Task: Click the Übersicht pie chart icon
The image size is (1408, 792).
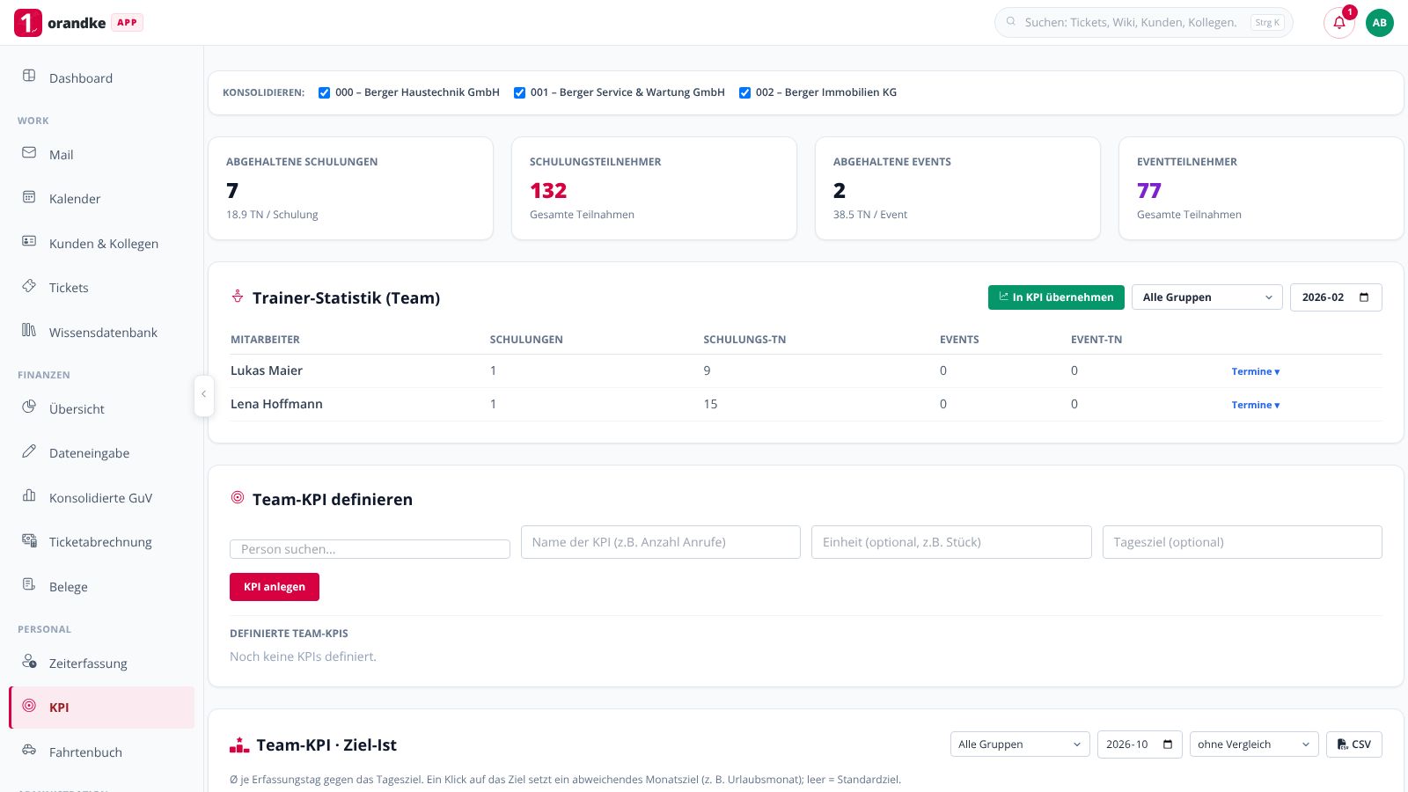Action: [x=29, y=407]
